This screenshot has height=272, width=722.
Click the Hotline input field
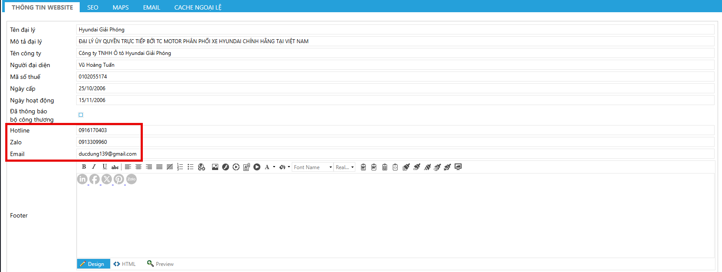click(392, 130)
